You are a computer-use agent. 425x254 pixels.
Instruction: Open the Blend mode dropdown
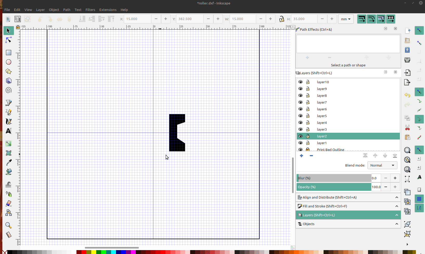coord(382,165)
